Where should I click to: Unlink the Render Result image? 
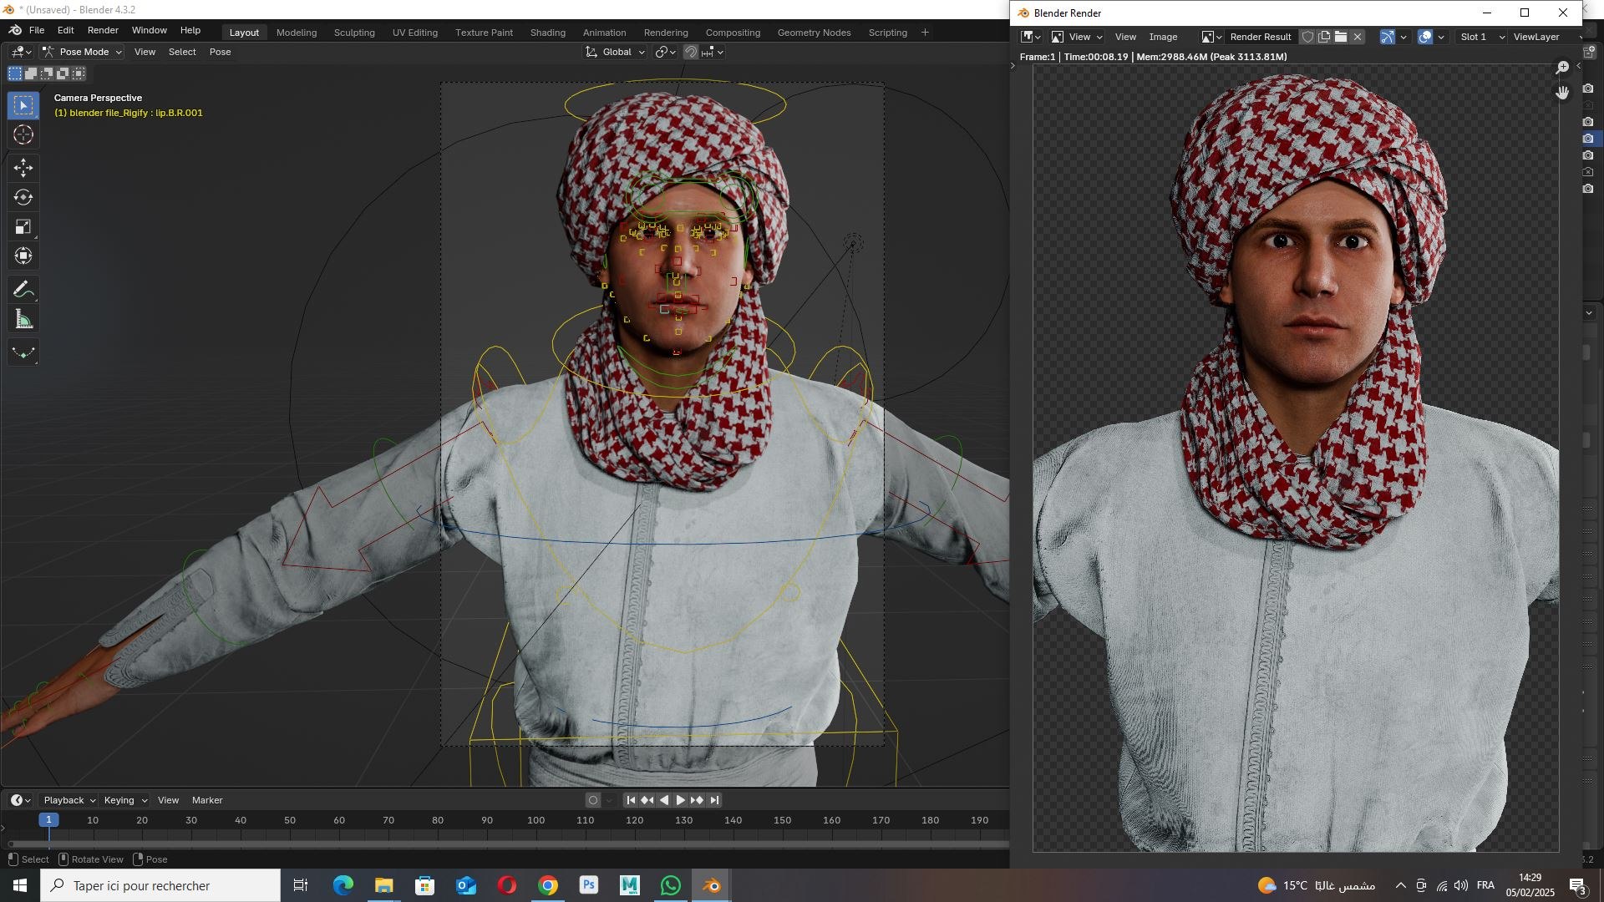1358,37
